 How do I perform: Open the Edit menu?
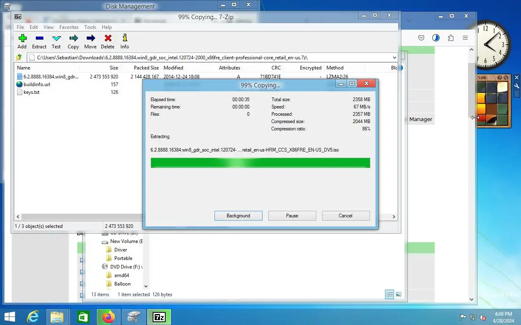coord(34,27)
